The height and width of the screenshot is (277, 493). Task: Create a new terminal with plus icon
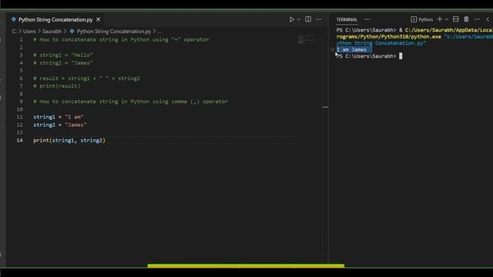coord(440,19)
